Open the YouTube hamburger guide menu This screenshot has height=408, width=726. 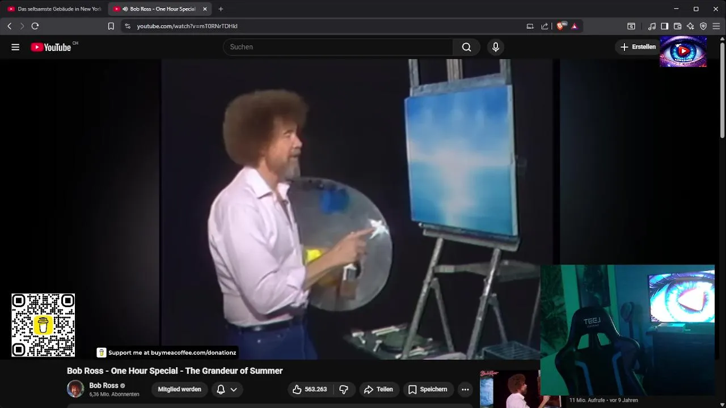tap(15, 47)
